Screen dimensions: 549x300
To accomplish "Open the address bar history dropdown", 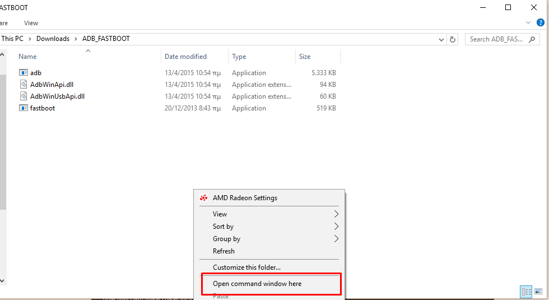I will [x=441, y=40].
